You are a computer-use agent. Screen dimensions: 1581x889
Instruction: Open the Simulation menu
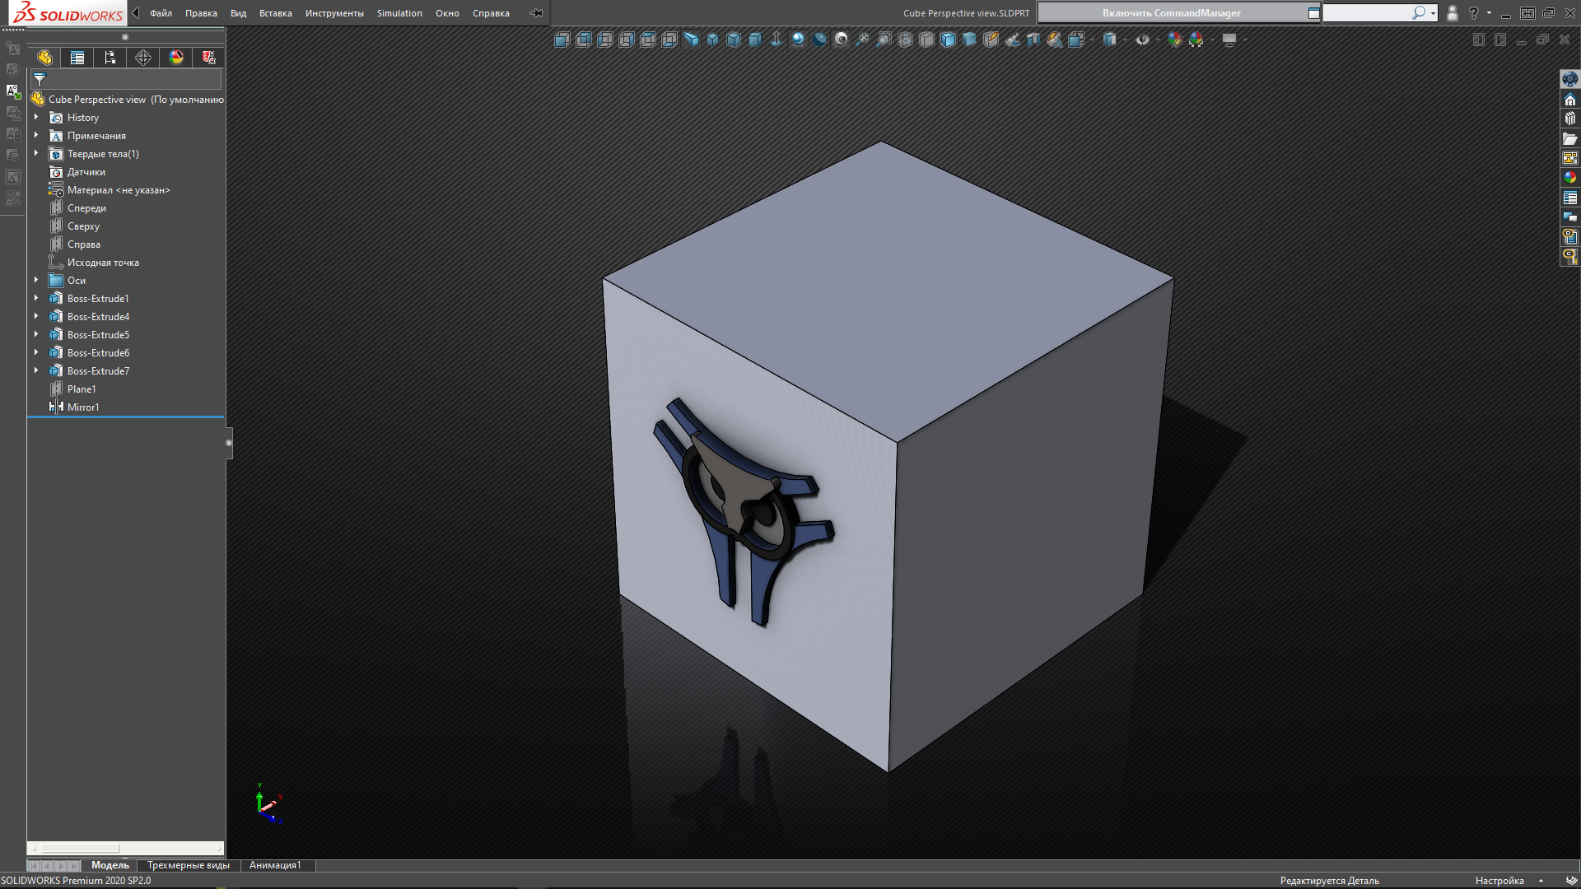click(x=399, y=13)
